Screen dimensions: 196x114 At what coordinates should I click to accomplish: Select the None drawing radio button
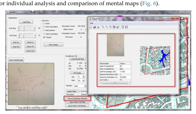pos(44,24)
